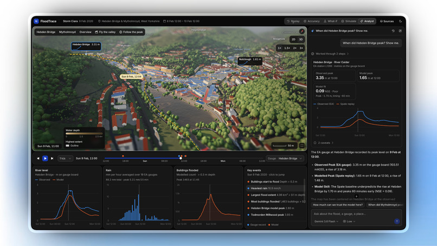The width and height of the screenshot is (437, 246).
Task: Switch map to 2D view
Action: 293,40
